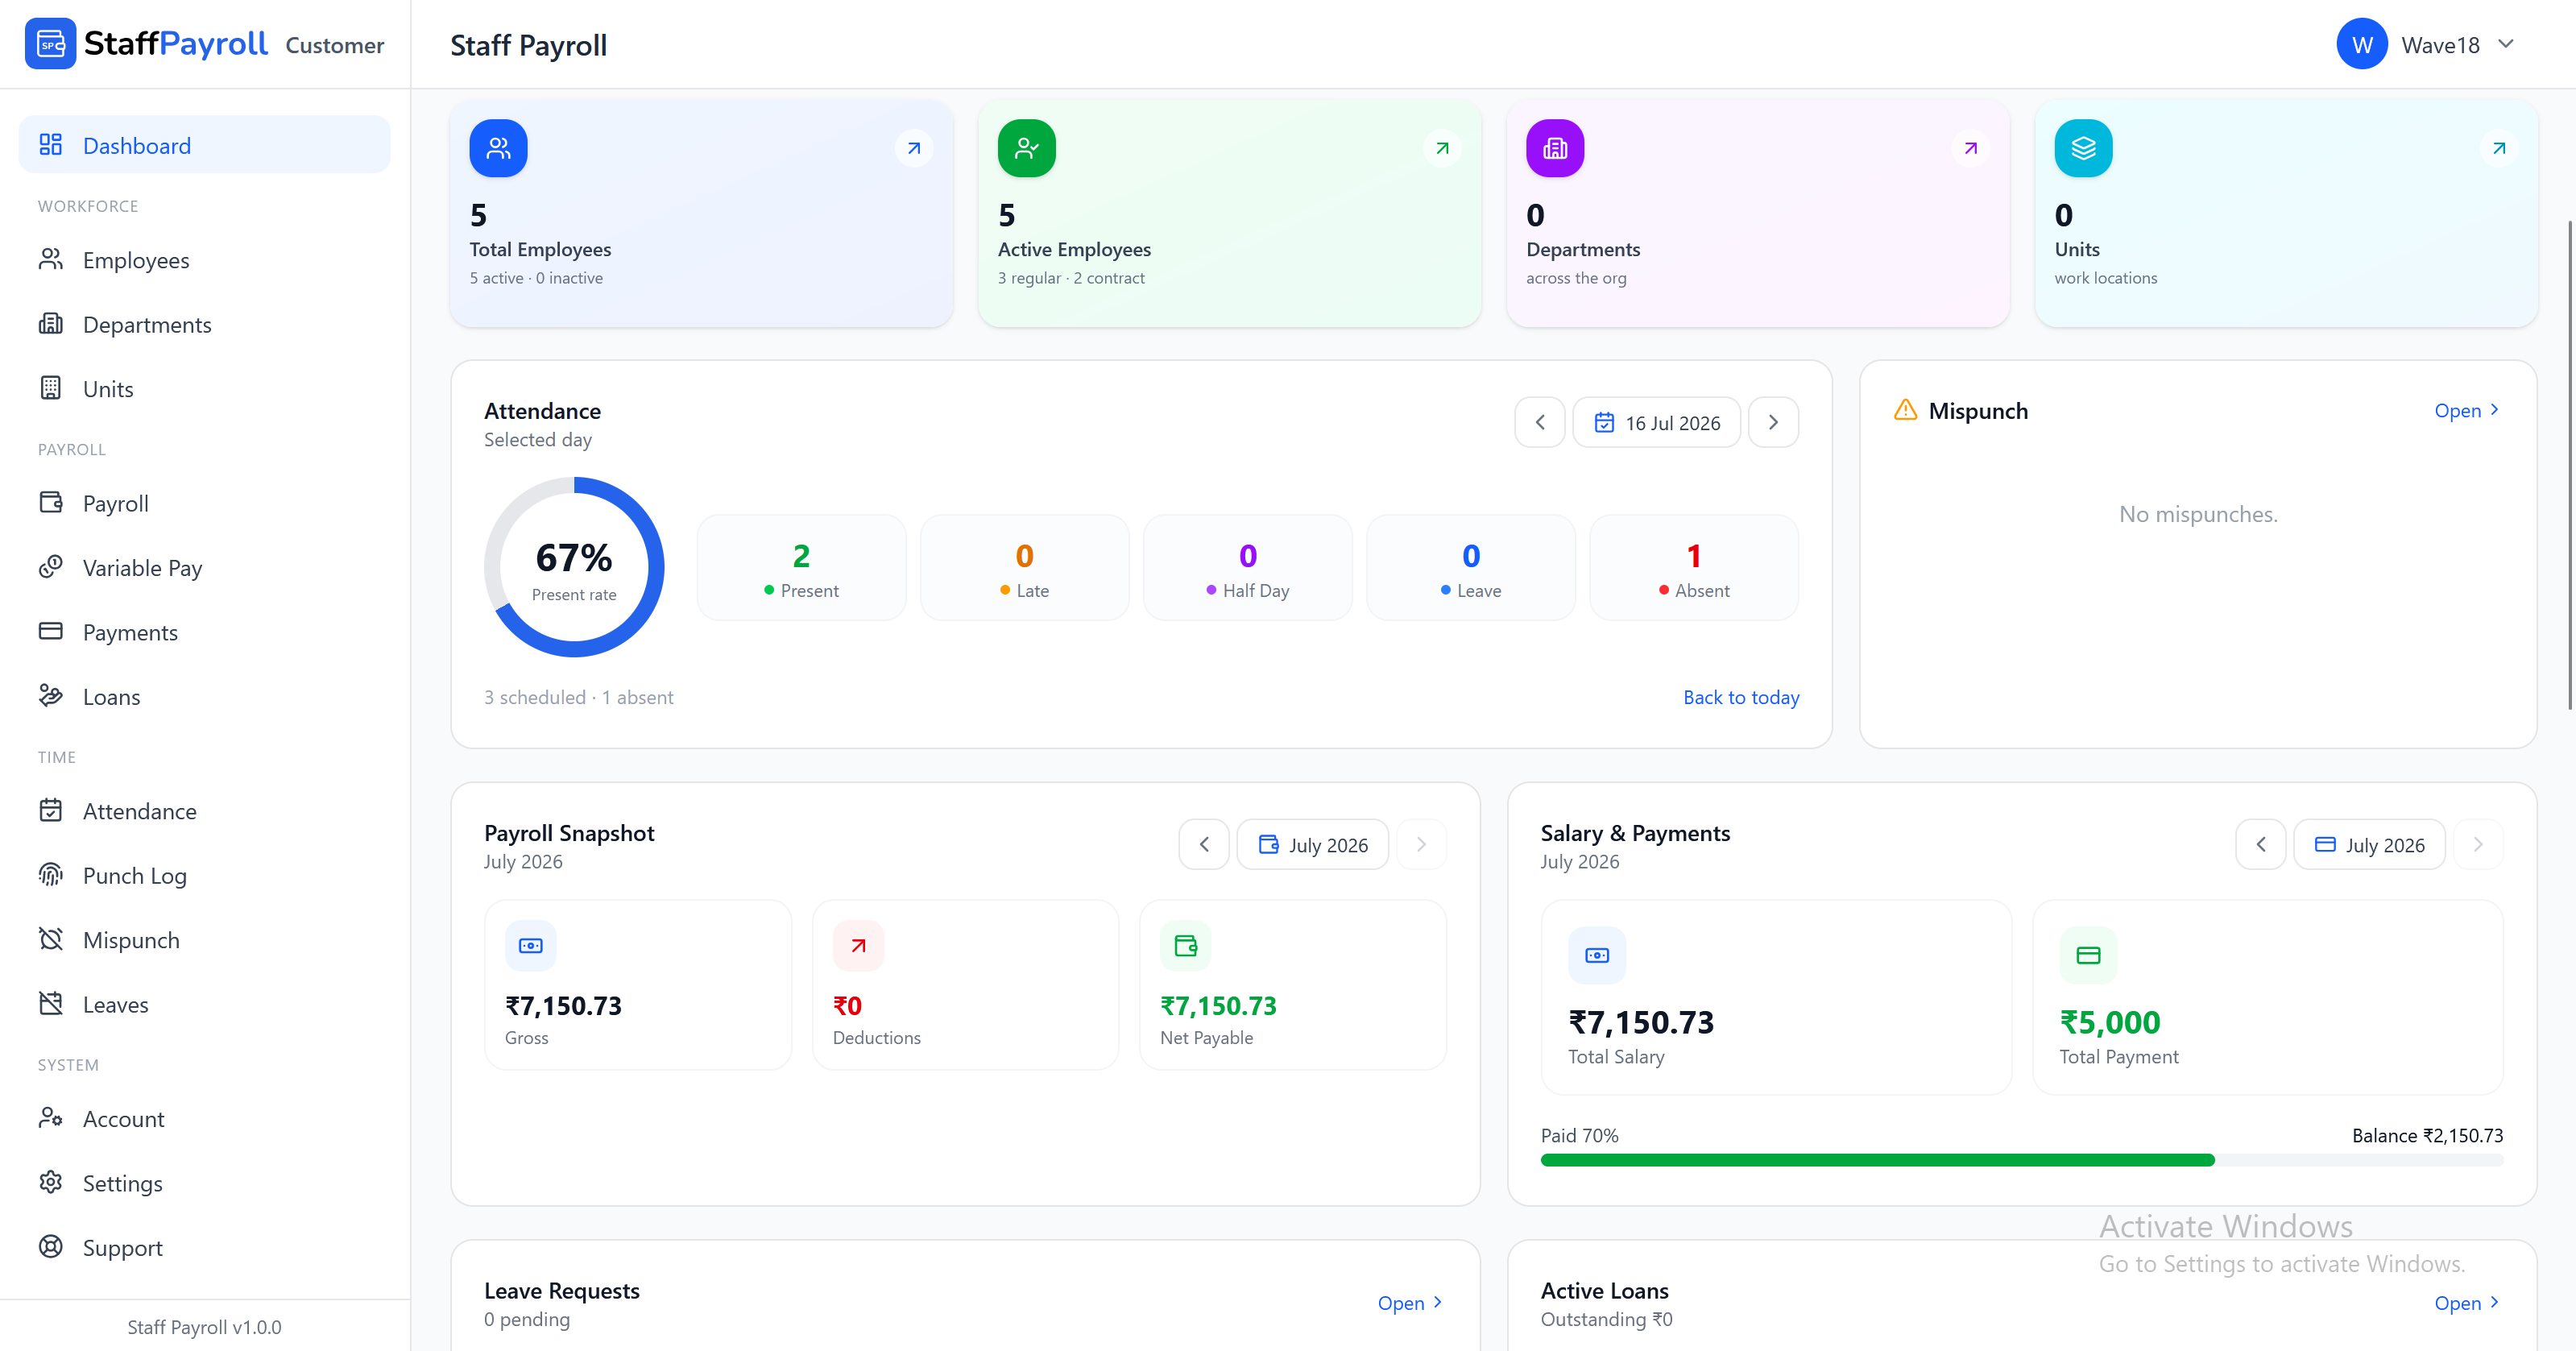Open Total Employees card arrow link
The width and height of the screenshot is (2576, 1351).
(x=914, y=148)
